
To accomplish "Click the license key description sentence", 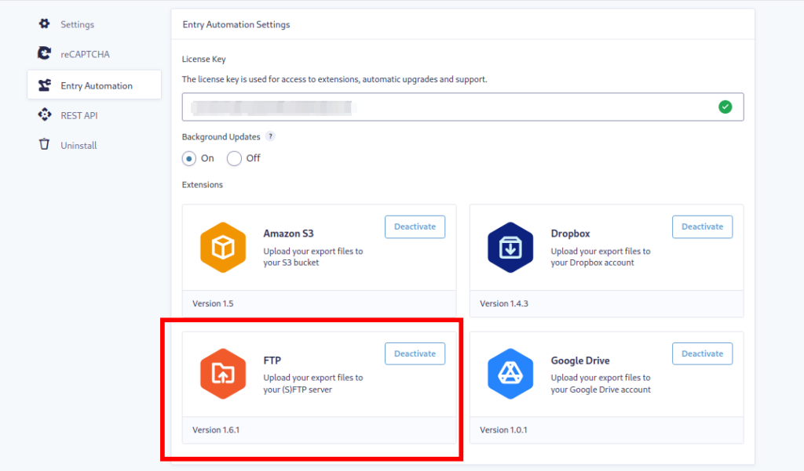I will (334, 79).
